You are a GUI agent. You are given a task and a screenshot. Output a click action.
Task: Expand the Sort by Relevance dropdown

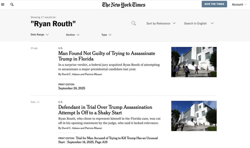(161, 24)
